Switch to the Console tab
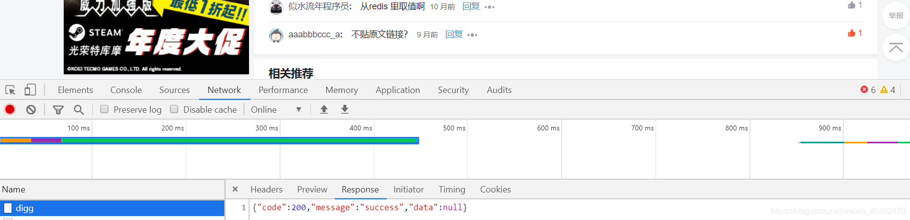 pos(126,90)
